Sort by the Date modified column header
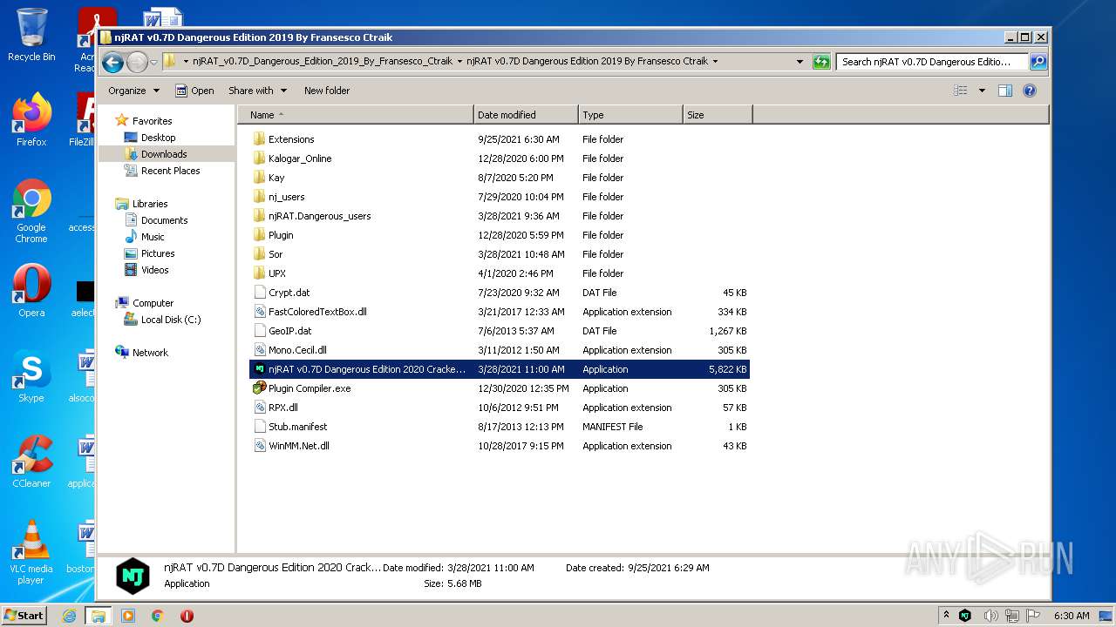The height and width of the screenshot is (627, 1116). coord(526,115)
